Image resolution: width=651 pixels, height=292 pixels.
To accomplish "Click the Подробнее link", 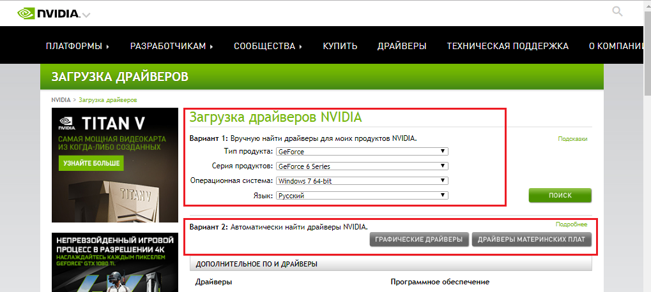I will (572, 224).
